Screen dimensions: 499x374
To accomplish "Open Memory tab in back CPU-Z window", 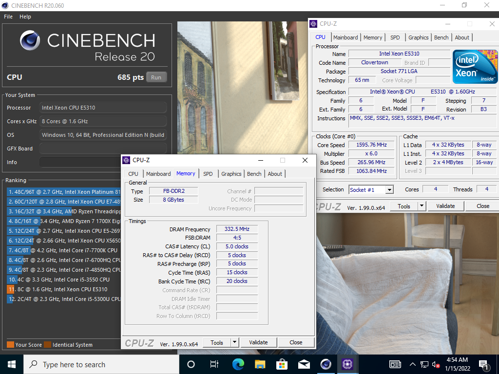I will 372,37.
